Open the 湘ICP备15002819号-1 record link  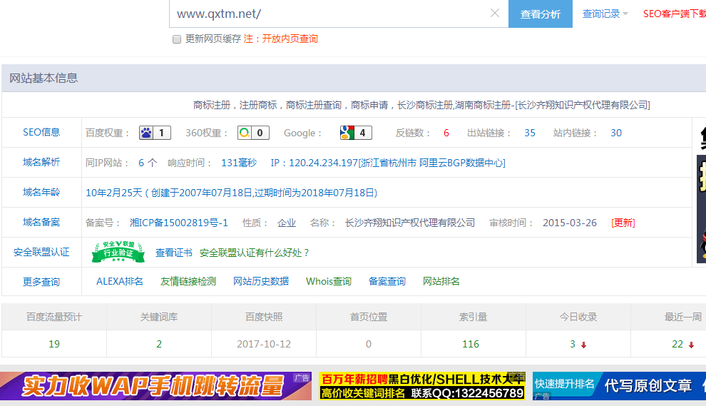click(x=179, y=223)
